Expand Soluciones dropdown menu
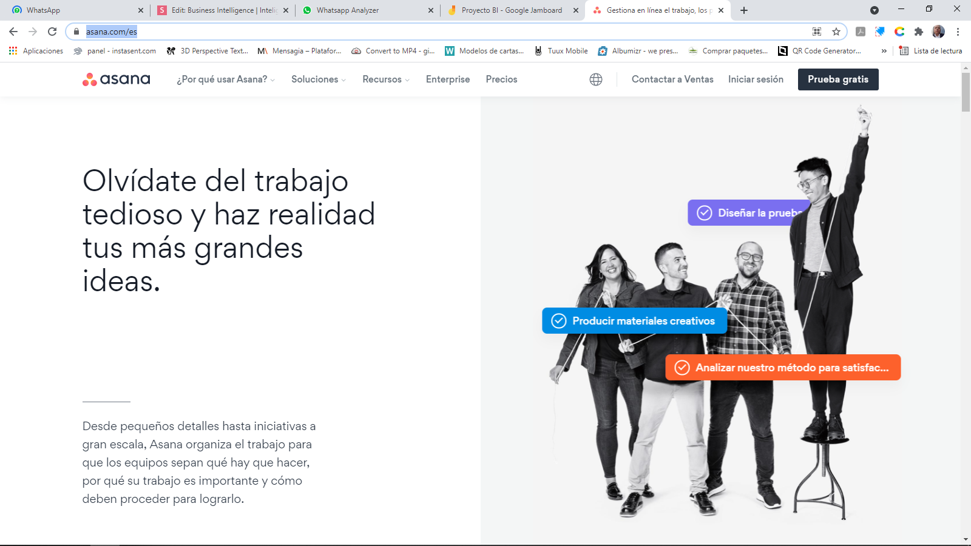 click(318, 79)
